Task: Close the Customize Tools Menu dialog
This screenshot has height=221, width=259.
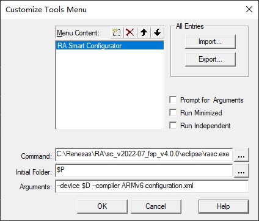Action: [249, 9]
